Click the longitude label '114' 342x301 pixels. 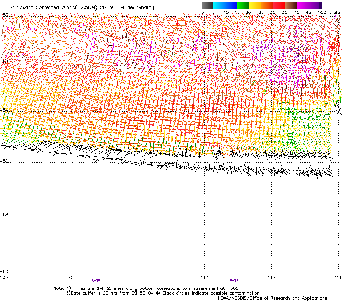204,277
